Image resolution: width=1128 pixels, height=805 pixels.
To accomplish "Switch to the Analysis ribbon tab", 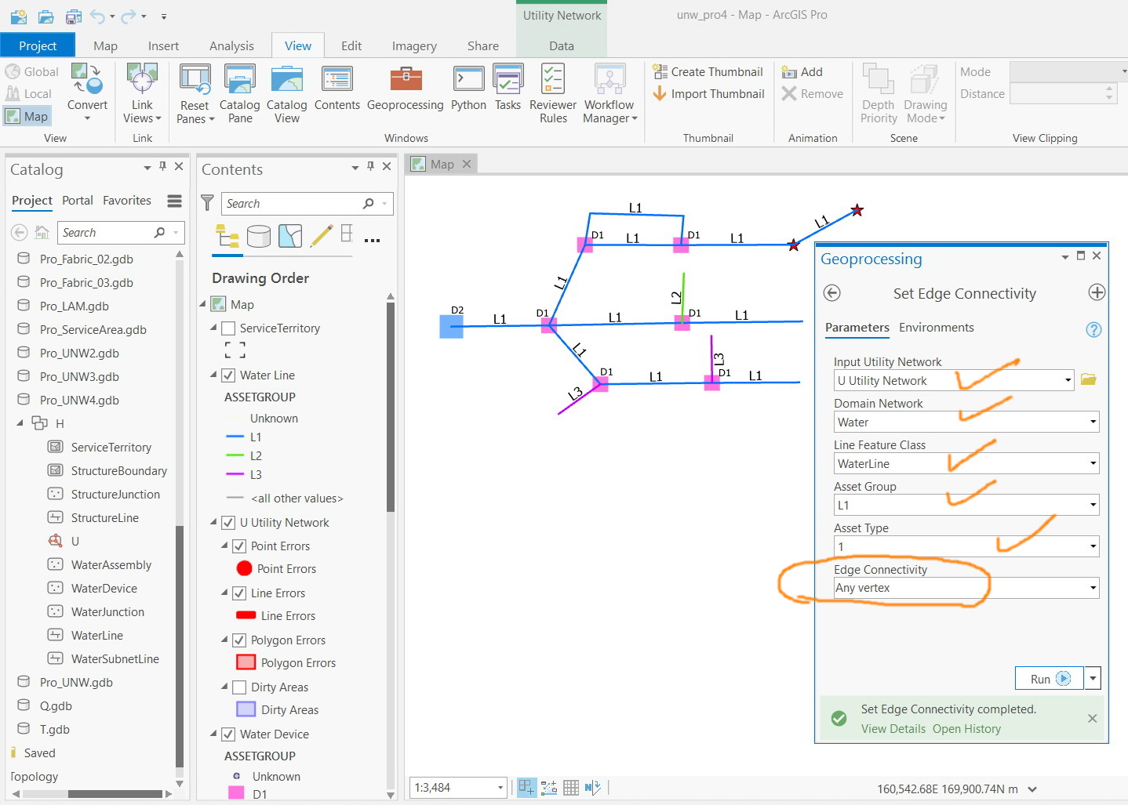I will (231, 46).
